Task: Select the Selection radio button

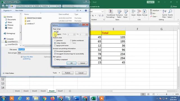Action: click(x=55, y=40)
